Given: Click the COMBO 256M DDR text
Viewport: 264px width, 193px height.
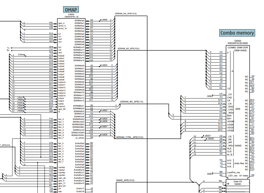Looking at the screenshot, I should (x=238, y=47).
